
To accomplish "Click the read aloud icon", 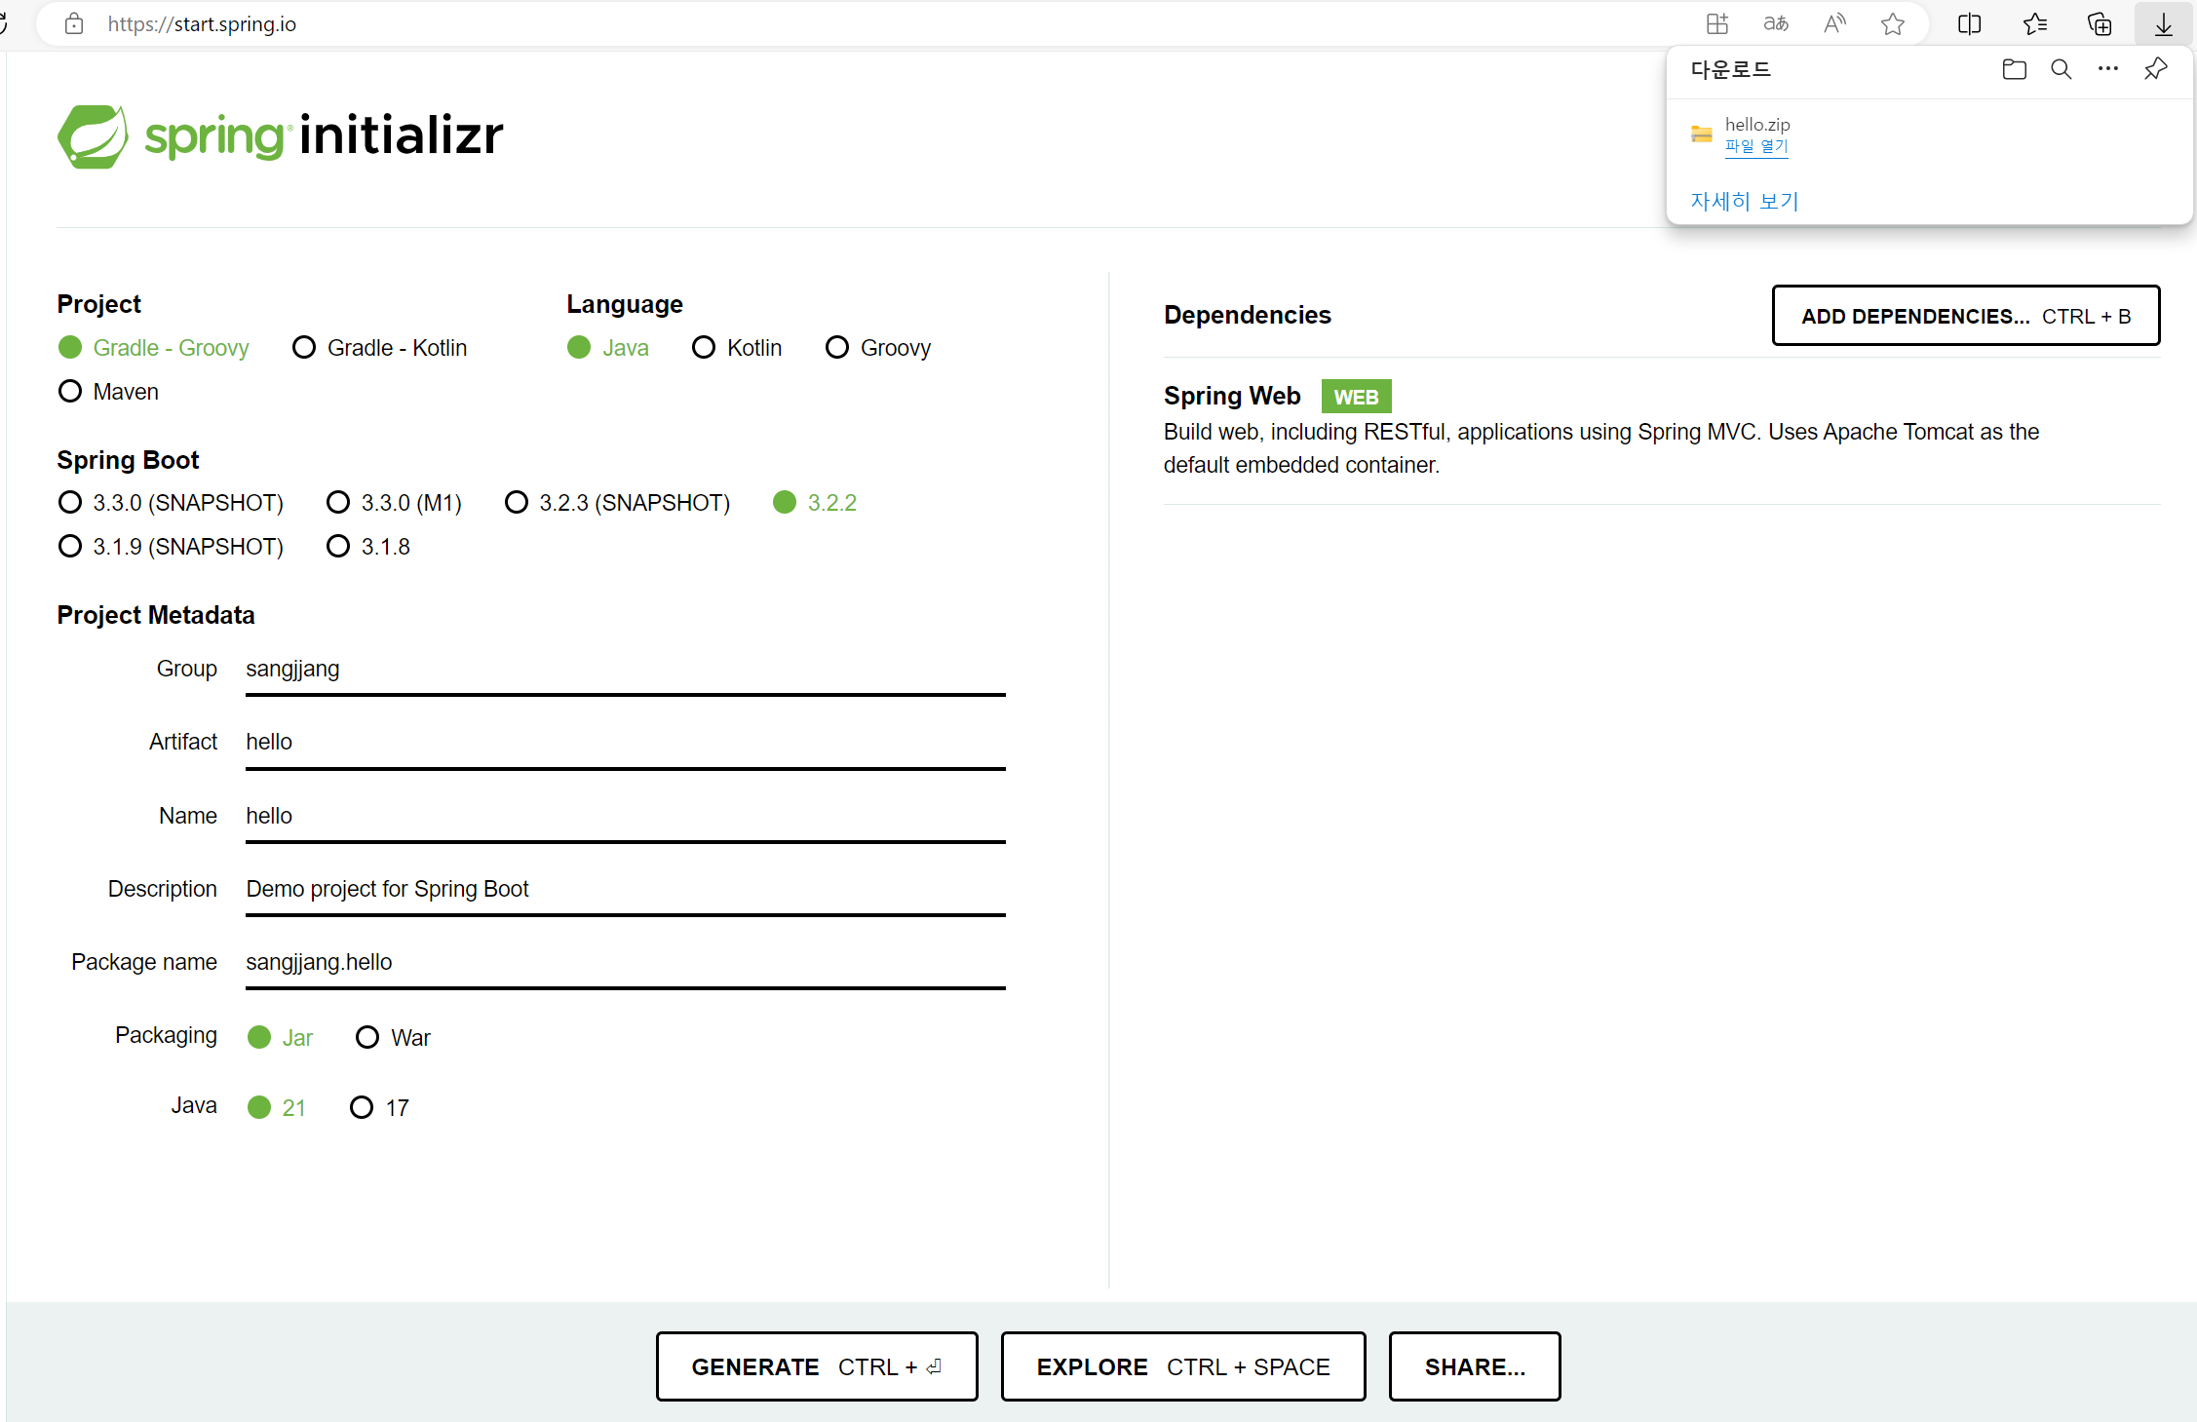I will [1834, 24].
